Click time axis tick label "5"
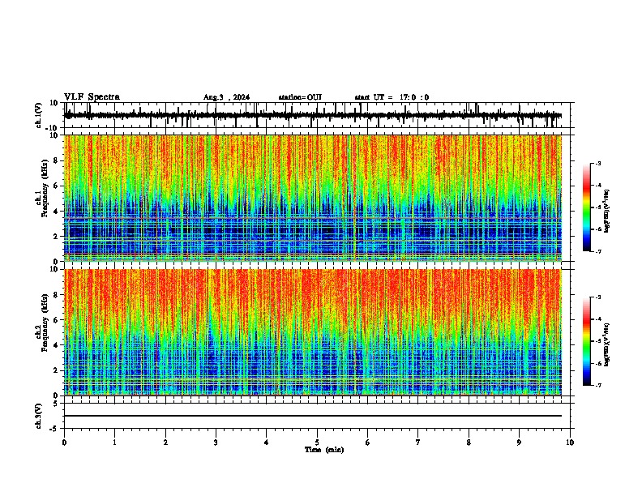 point(317,443)
